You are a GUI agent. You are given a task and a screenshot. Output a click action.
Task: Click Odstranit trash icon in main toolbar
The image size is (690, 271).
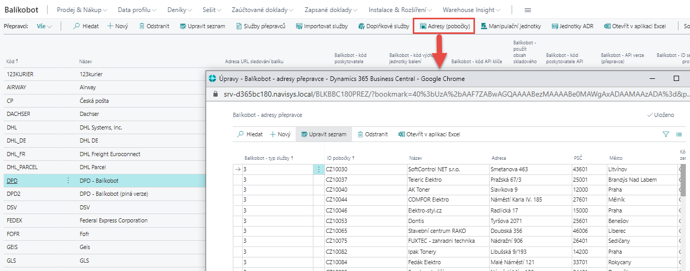point(142,26)
